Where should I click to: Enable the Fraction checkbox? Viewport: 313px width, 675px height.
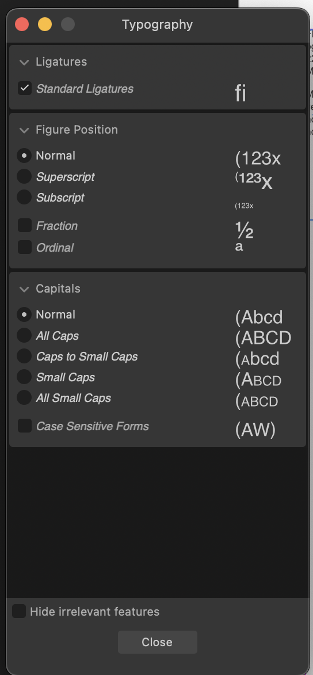pyautogui.click(x=25, y=225)
